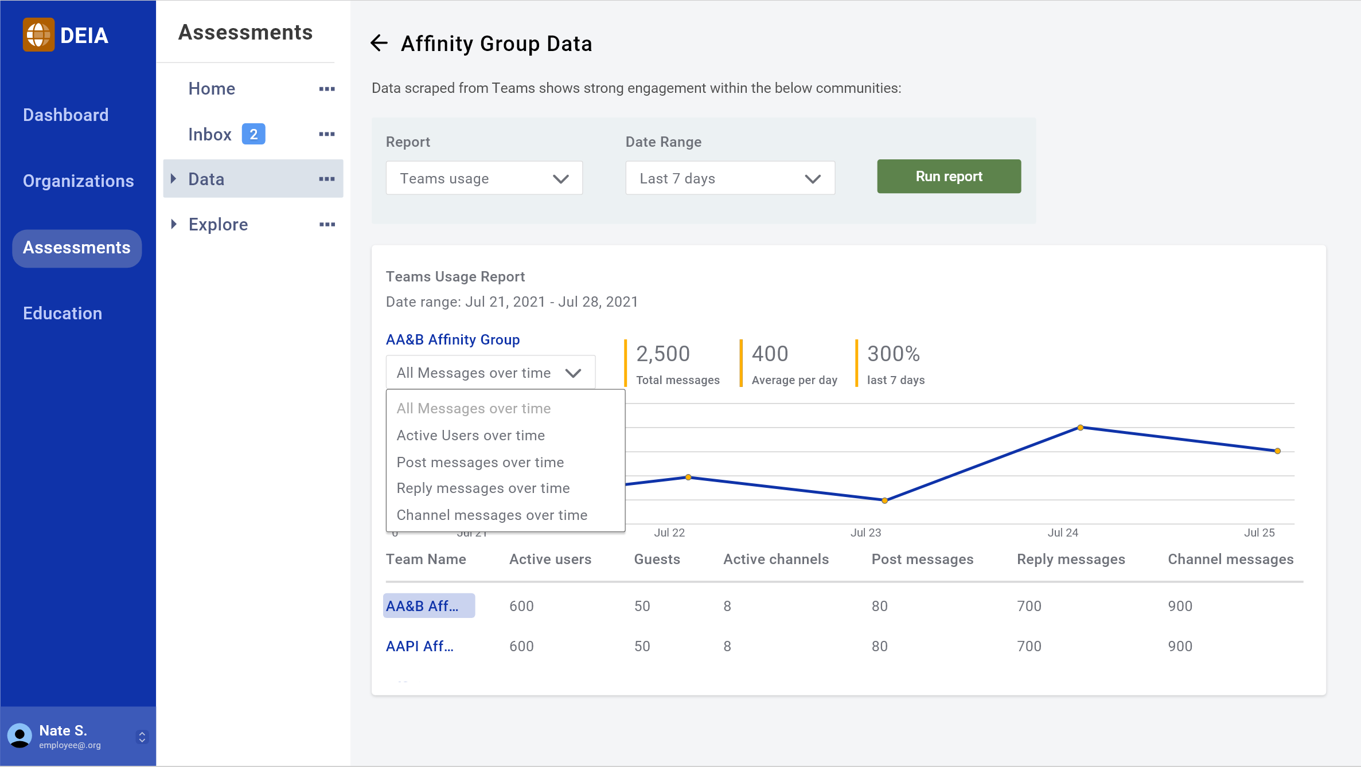
Task: Open the AAPI Aff... team link
Action: [419, 646]
